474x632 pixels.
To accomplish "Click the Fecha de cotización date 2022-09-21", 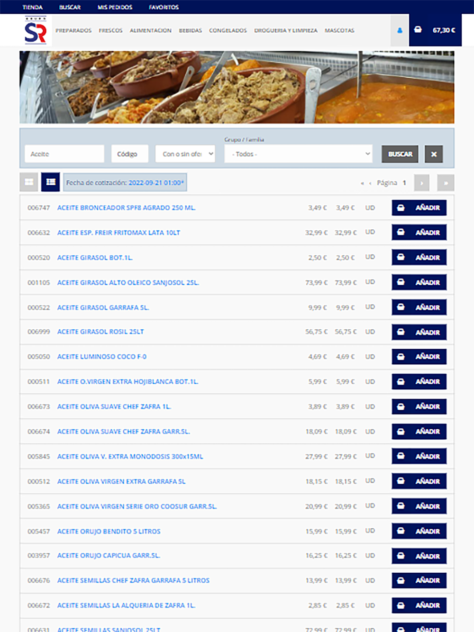I will point(156,182).
